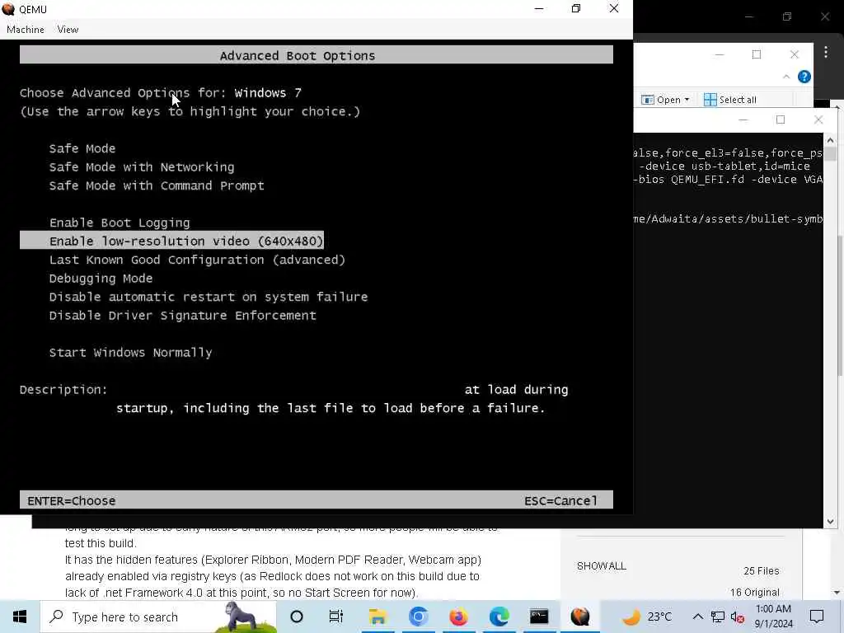Select Start Windows Normally option
Image resolution: width=844 pixels, height=633 pixels.
(x=130, y=353)
